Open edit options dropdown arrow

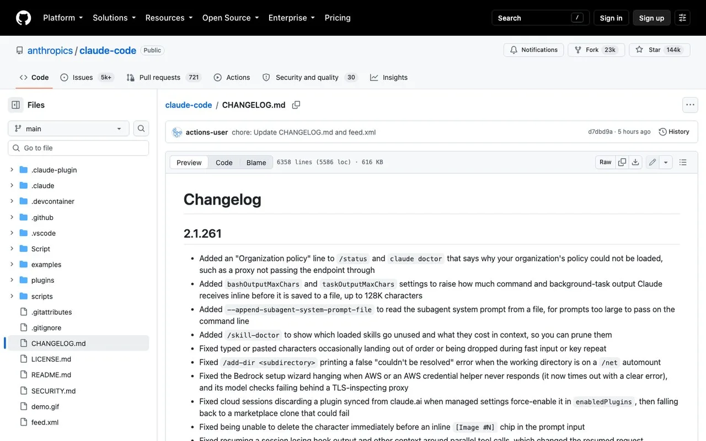pos(666,162)
